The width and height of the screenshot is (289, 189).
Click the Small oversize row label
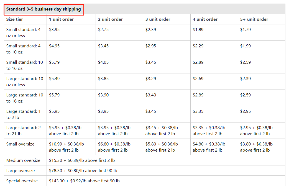pos(20,144)
